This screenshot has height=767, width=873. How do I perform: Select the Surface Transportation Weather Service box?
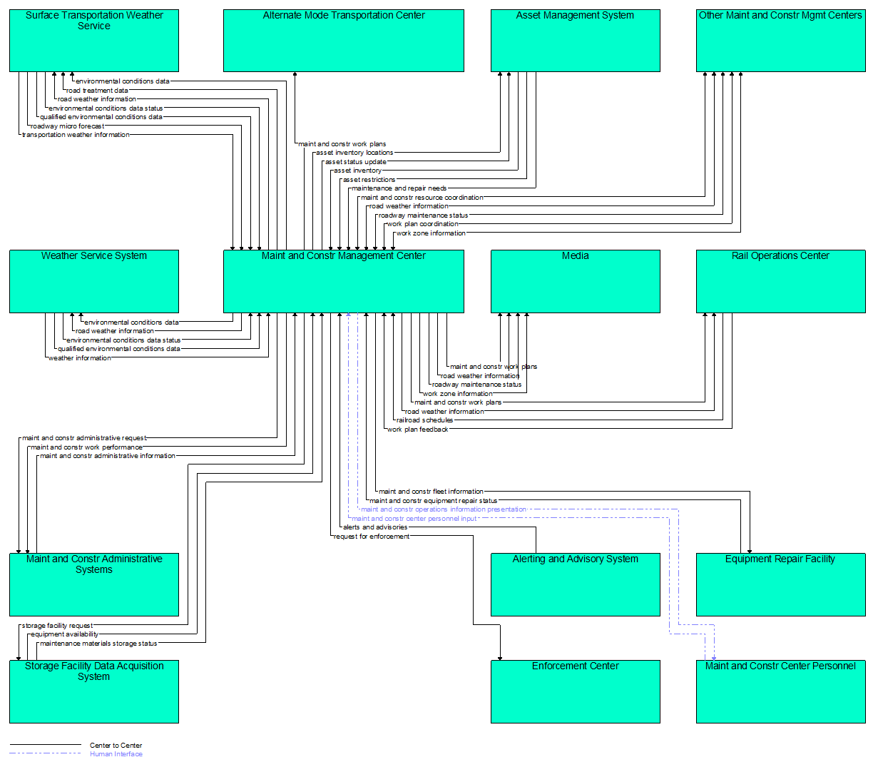point(94,41)
